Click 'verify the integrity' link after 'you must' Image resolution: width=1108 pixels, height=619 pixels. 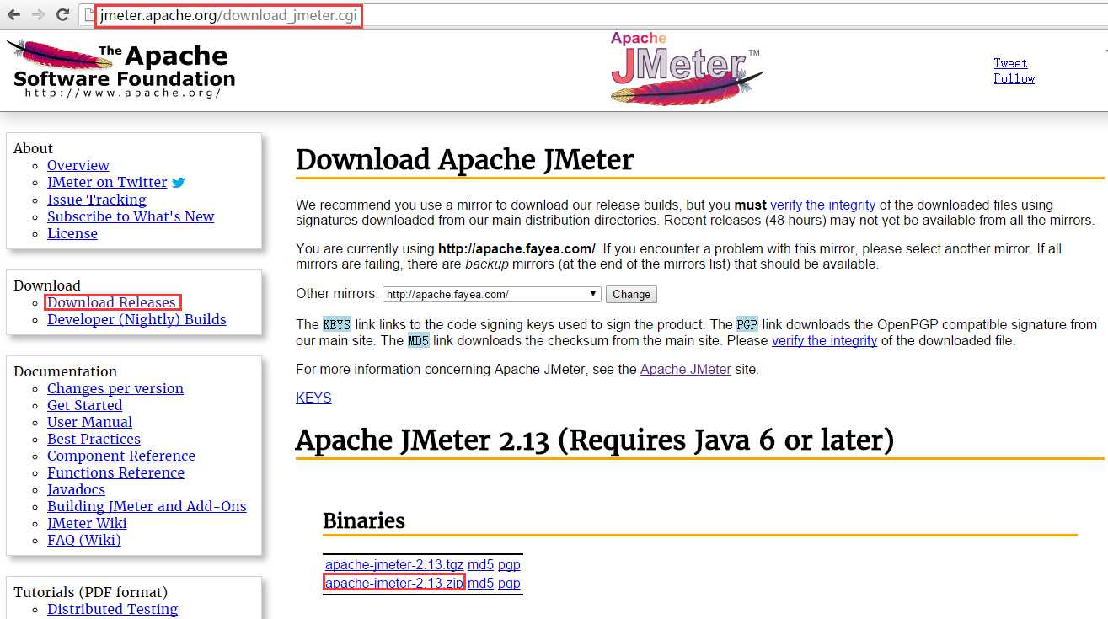[x=822, y=205]
